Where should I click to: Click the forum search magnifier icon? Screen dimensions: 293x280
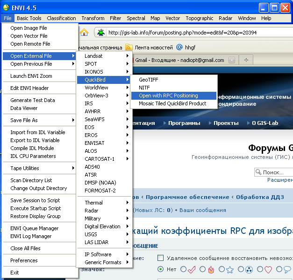[x=258, y=172]
